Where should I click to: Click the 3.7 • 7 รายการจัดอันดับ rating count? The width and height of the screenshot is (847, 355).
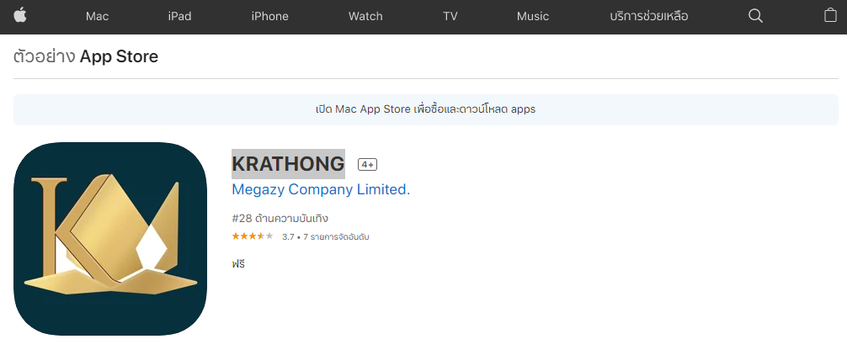click(x=326, y=237)
